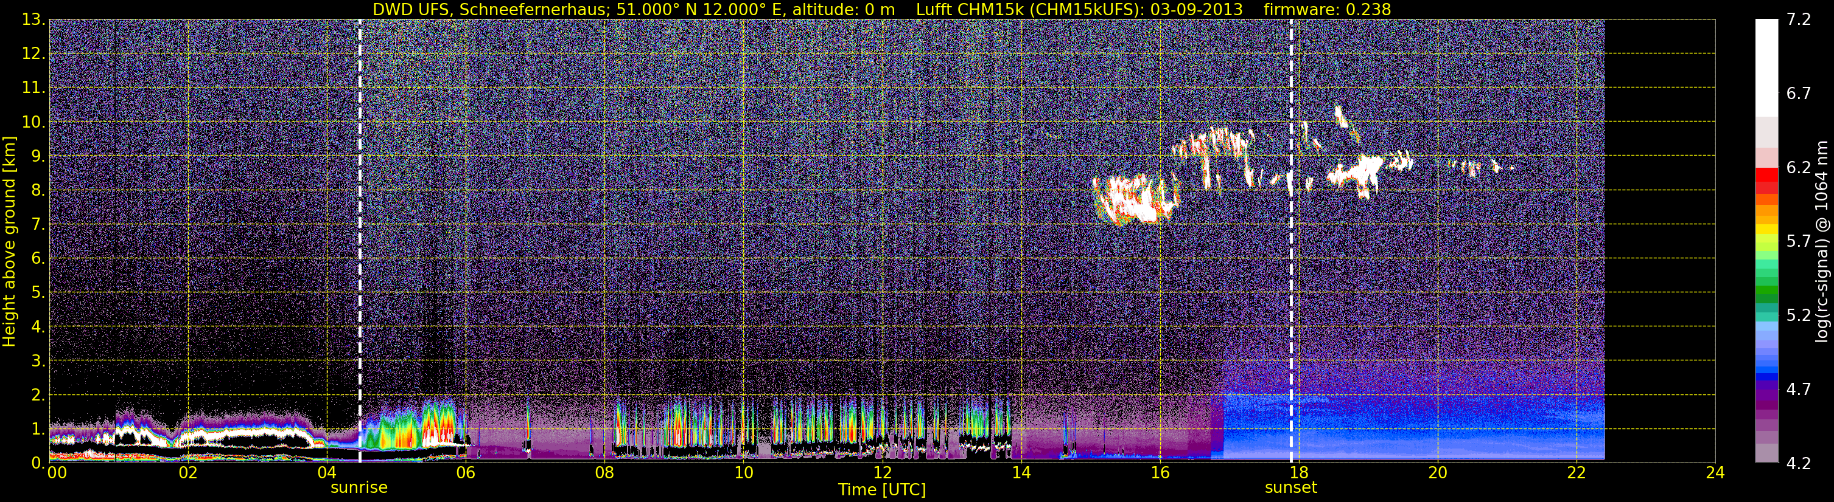Click the 'sunrise' label below the time axis

tap(359, 488)
